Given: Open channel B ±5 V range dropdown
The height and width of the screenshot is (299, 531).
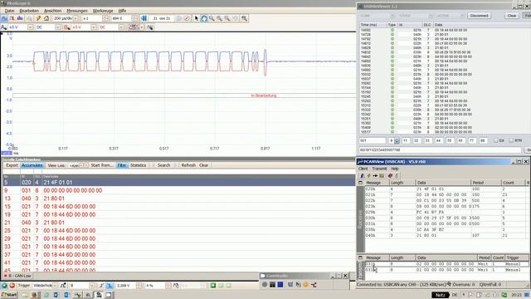Looking at the screenshot, I should 93,27.
